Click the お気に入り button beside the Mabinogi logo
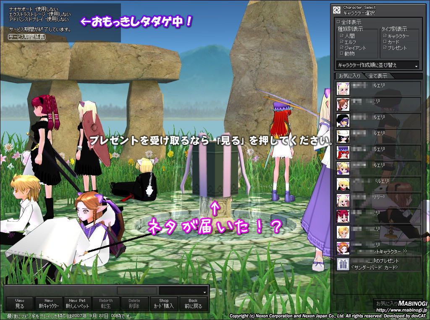Viewport: 430px width, 320px height. tap(387, 304)
